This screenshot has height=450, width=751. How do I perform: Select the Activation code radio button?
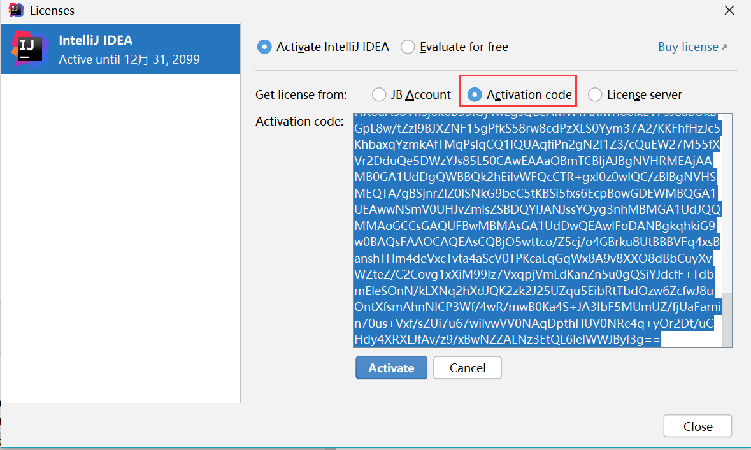(475, 95)
